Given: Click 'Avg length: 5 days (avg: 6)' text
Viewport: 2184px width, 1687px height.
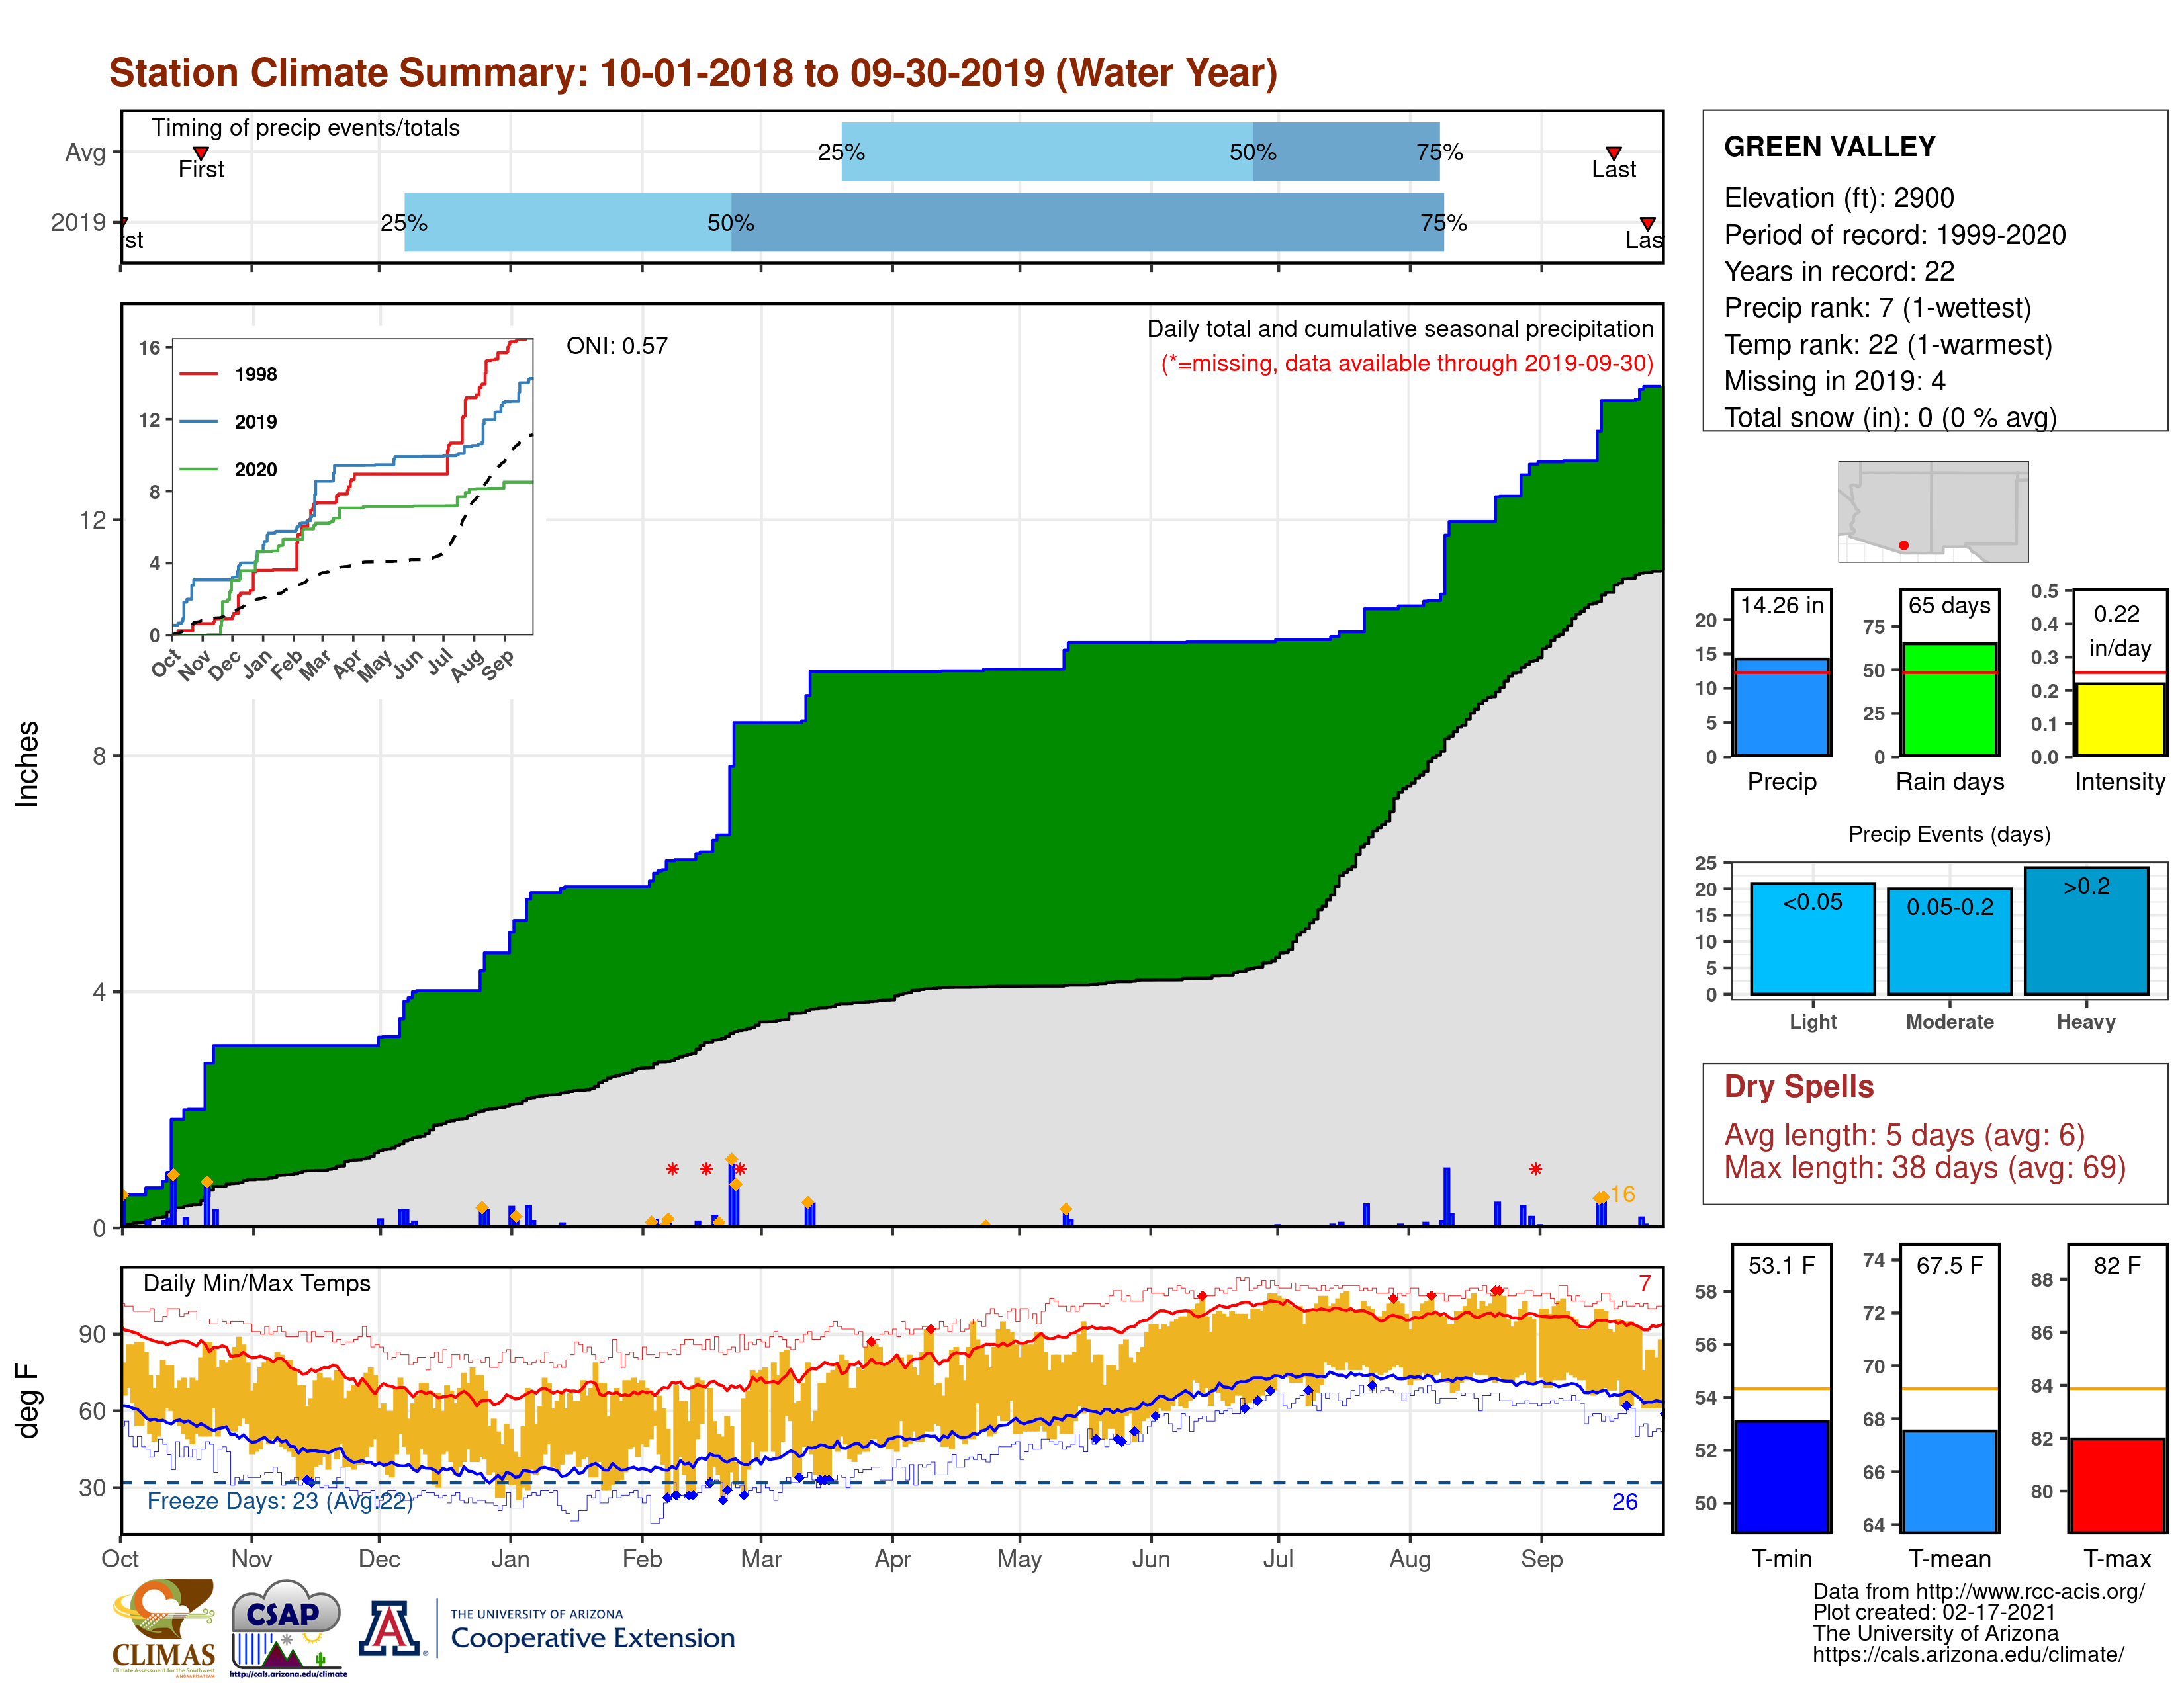Looking at the screenshot, I should point(1904,1135).
